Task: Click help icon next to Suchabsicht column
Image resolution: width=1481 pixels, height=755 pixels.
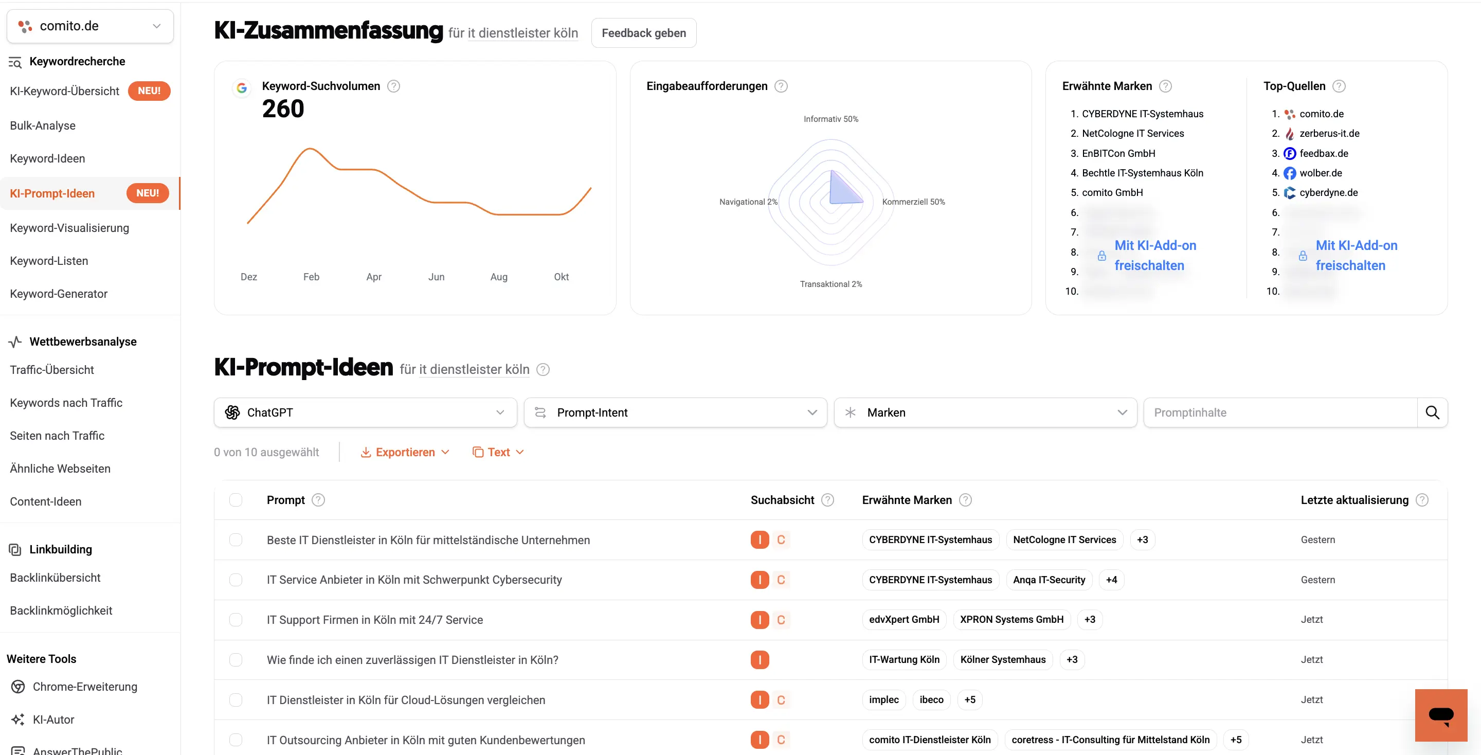Action: tap(827, 500)
